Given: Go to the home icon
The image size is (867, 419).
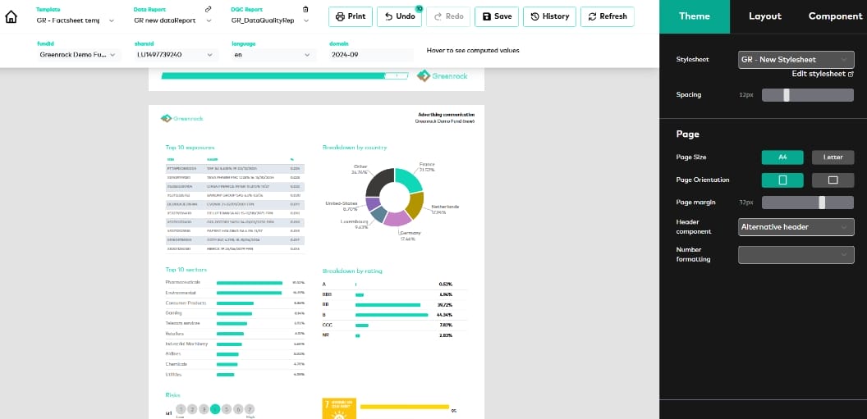Looking at the screenshot, I should click(11, 16).
